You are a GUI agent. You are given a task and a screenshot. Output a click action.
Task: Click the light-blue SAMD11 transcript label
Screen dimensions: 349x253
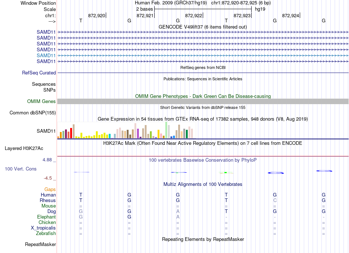coord(46,55)
